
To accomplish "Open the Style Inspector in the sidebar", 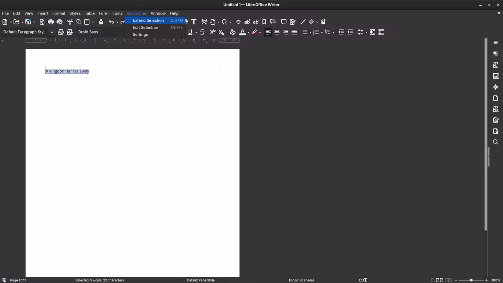I will [496, 109].
